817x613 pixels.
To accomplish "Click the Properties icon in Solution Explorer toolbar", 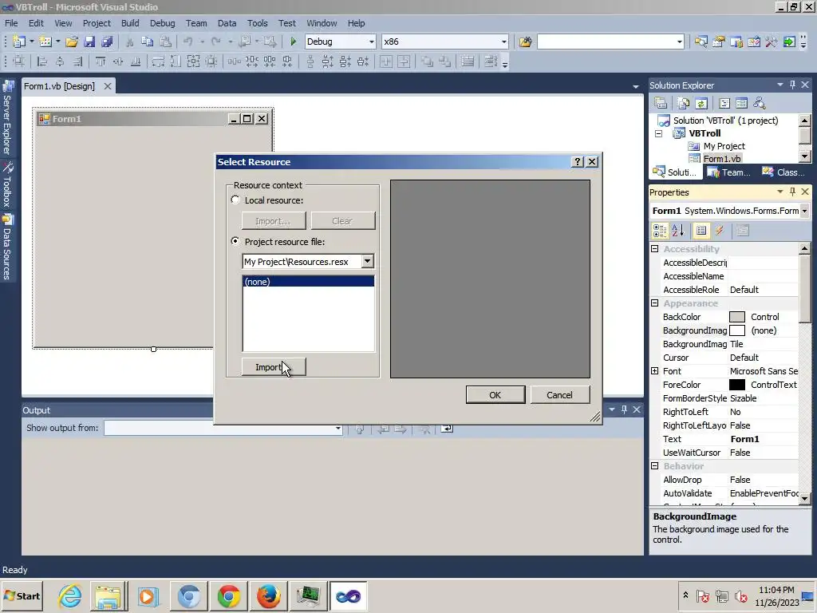I will pos(661,103).
